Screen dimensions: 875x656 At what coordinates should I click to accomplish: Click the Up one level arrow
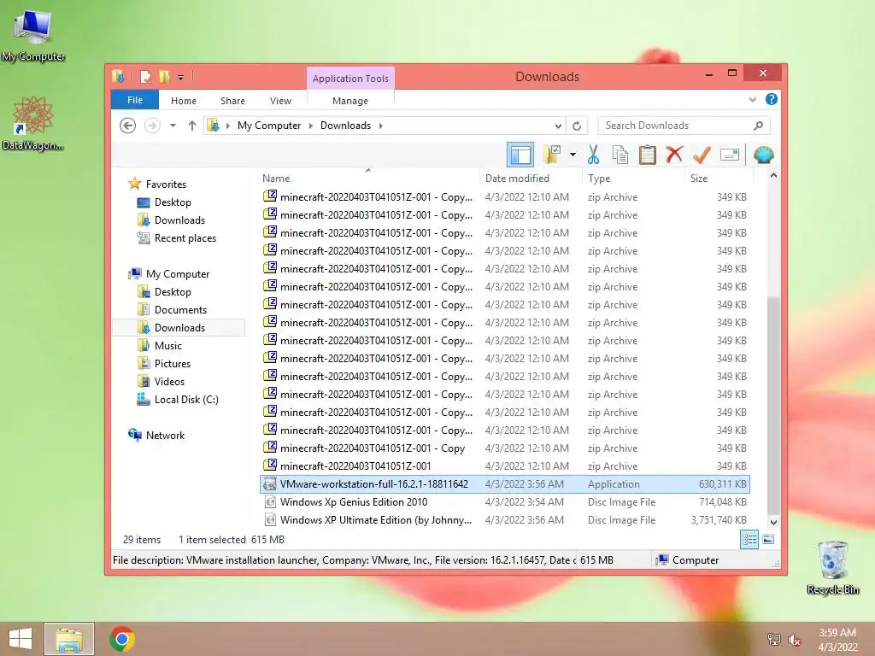pyautogui.click(x=192, y=126)
